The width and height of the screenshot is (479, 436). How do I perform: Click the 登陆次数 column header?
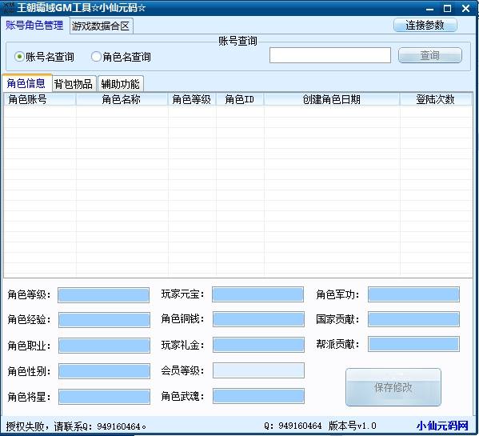436,100
